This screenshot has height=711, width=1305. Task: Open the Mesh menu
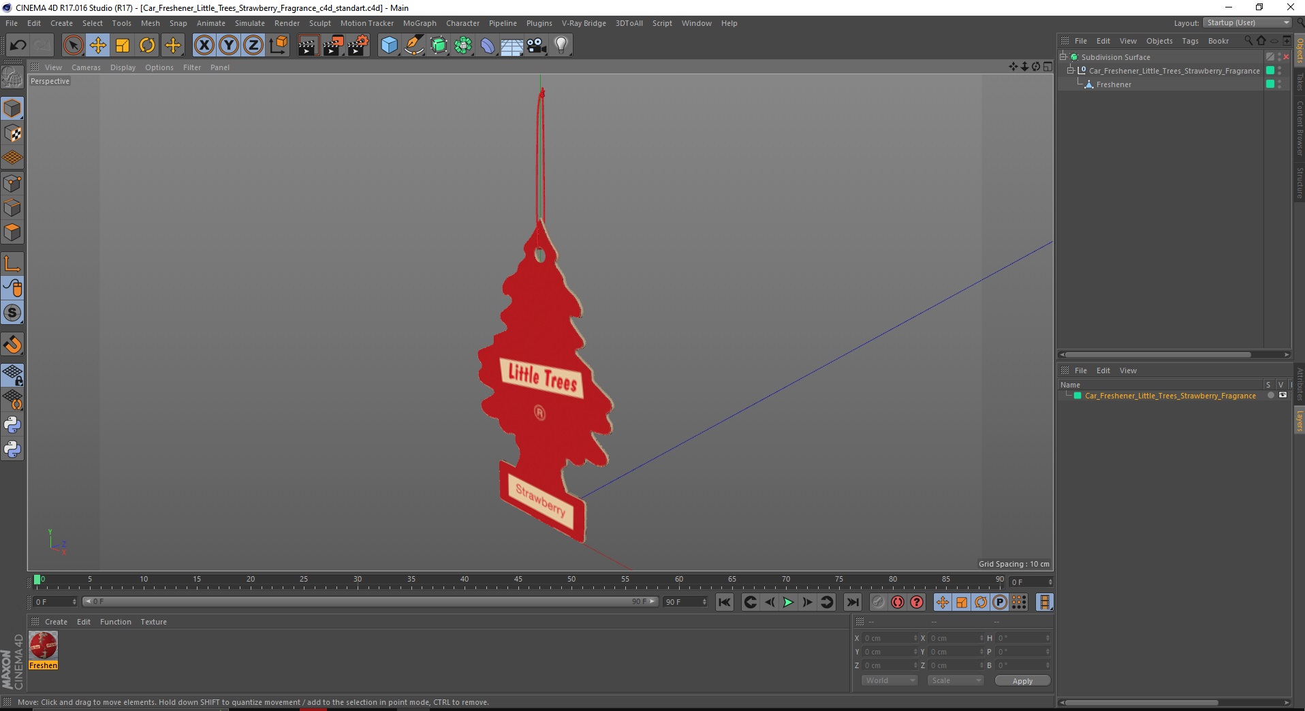[150, 23]
